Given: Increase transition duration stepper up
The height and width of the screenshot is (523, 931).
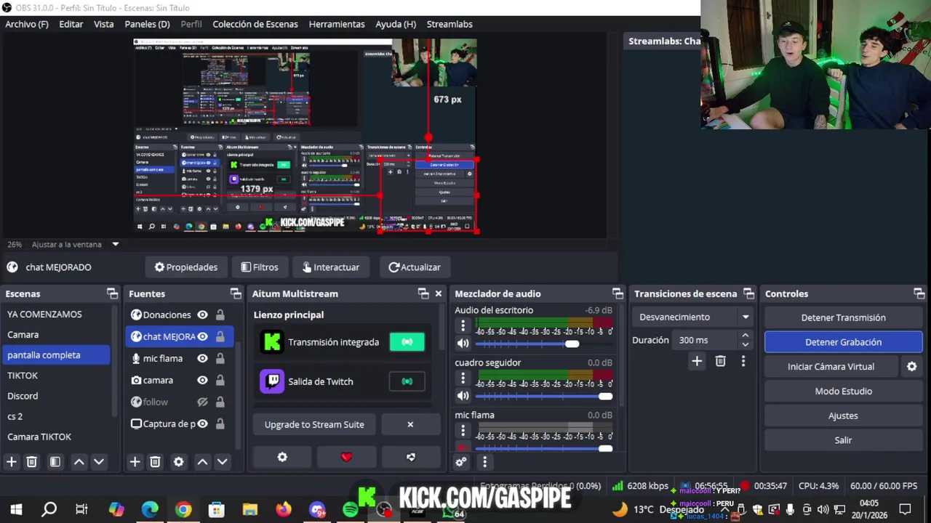Looking at the screenshot, I should [x=745, y=336].
